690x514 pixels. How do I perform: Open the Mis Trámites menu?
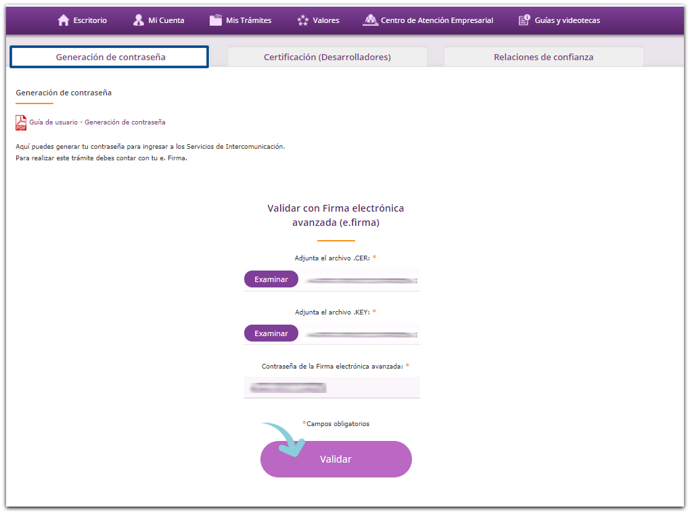click(x=241, y=20)
